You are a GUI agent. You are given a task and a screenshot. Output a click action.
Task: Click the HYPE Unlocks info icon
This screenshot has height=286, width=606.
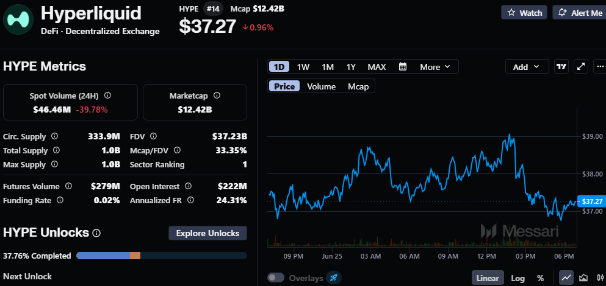click(96, 233)
